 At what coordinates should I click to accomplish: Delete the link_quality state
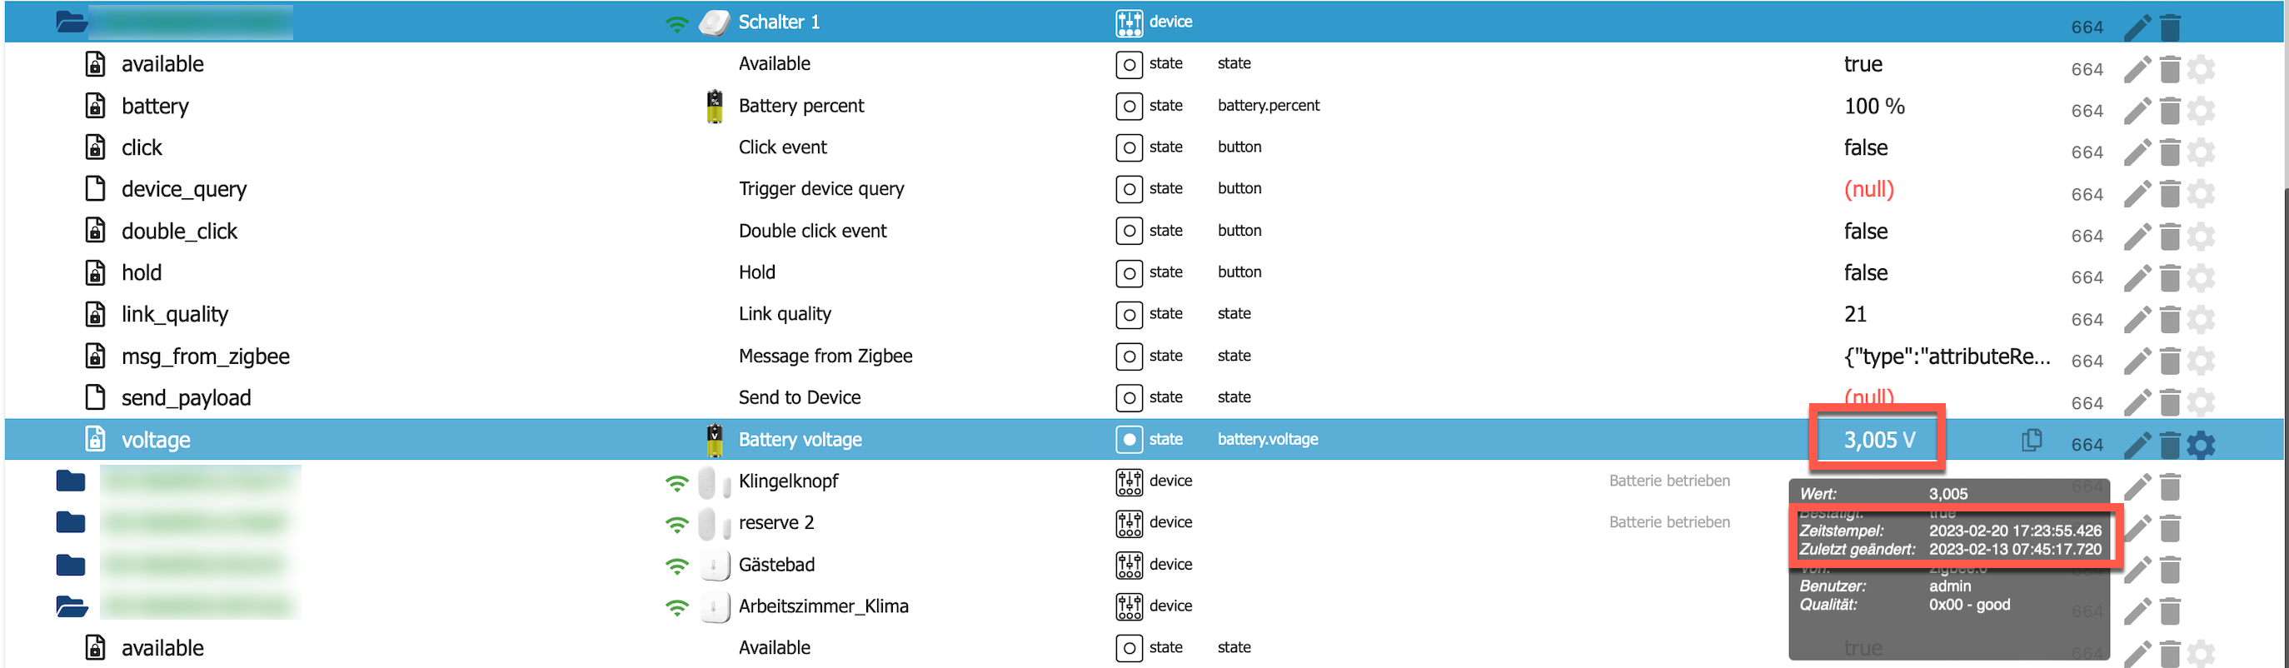(2170, 320)
